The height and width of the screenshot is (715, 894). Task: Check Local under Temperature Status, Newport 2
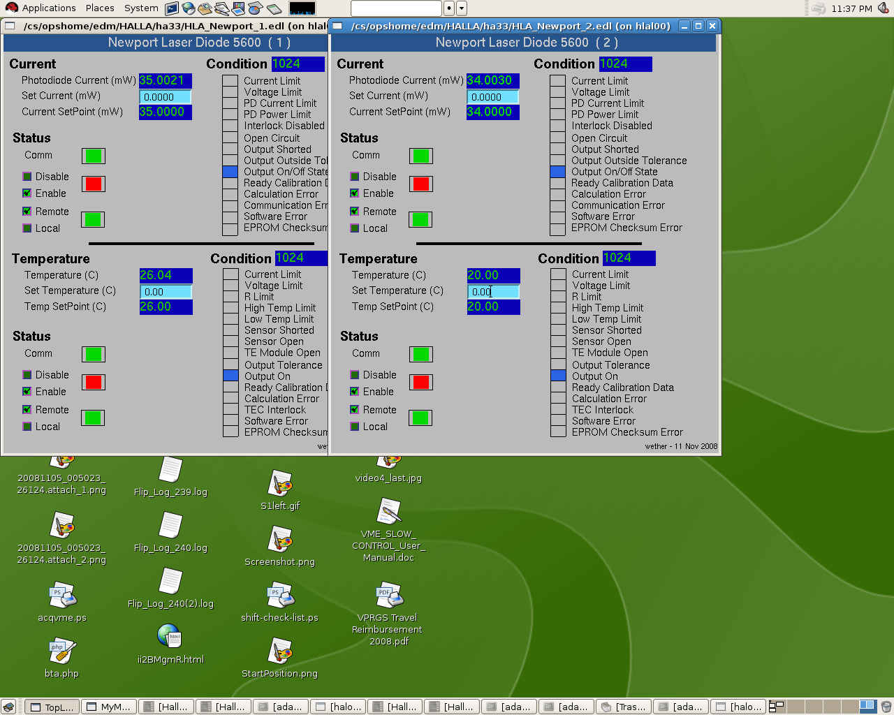[x=355, y=427]
